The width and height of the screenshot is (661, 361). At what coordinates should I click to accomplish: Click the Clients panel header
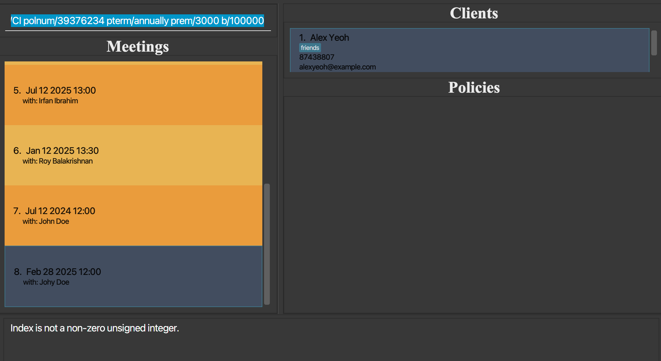click(473, 13)
